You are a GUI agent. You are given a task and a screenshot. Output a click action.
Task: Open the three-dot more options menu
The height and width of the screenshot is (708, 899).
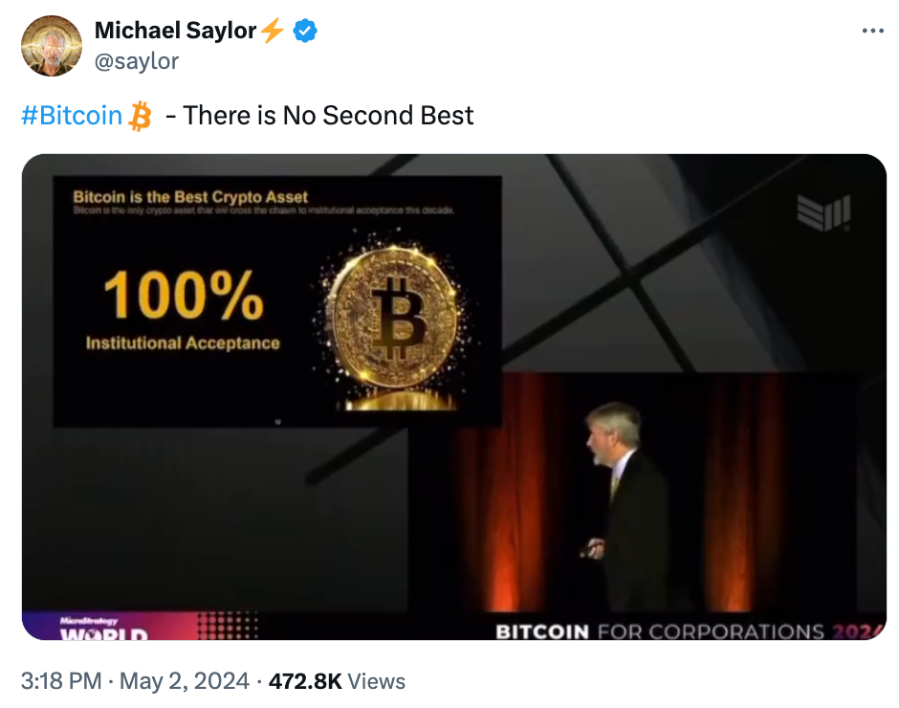(872, 31)
